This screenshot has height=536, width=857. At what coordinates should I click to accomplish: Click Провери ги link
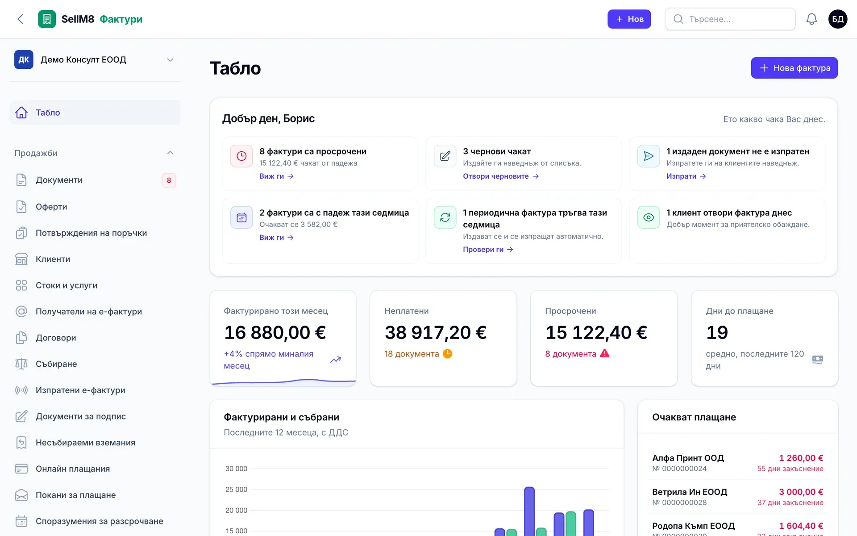coord(488,250)
